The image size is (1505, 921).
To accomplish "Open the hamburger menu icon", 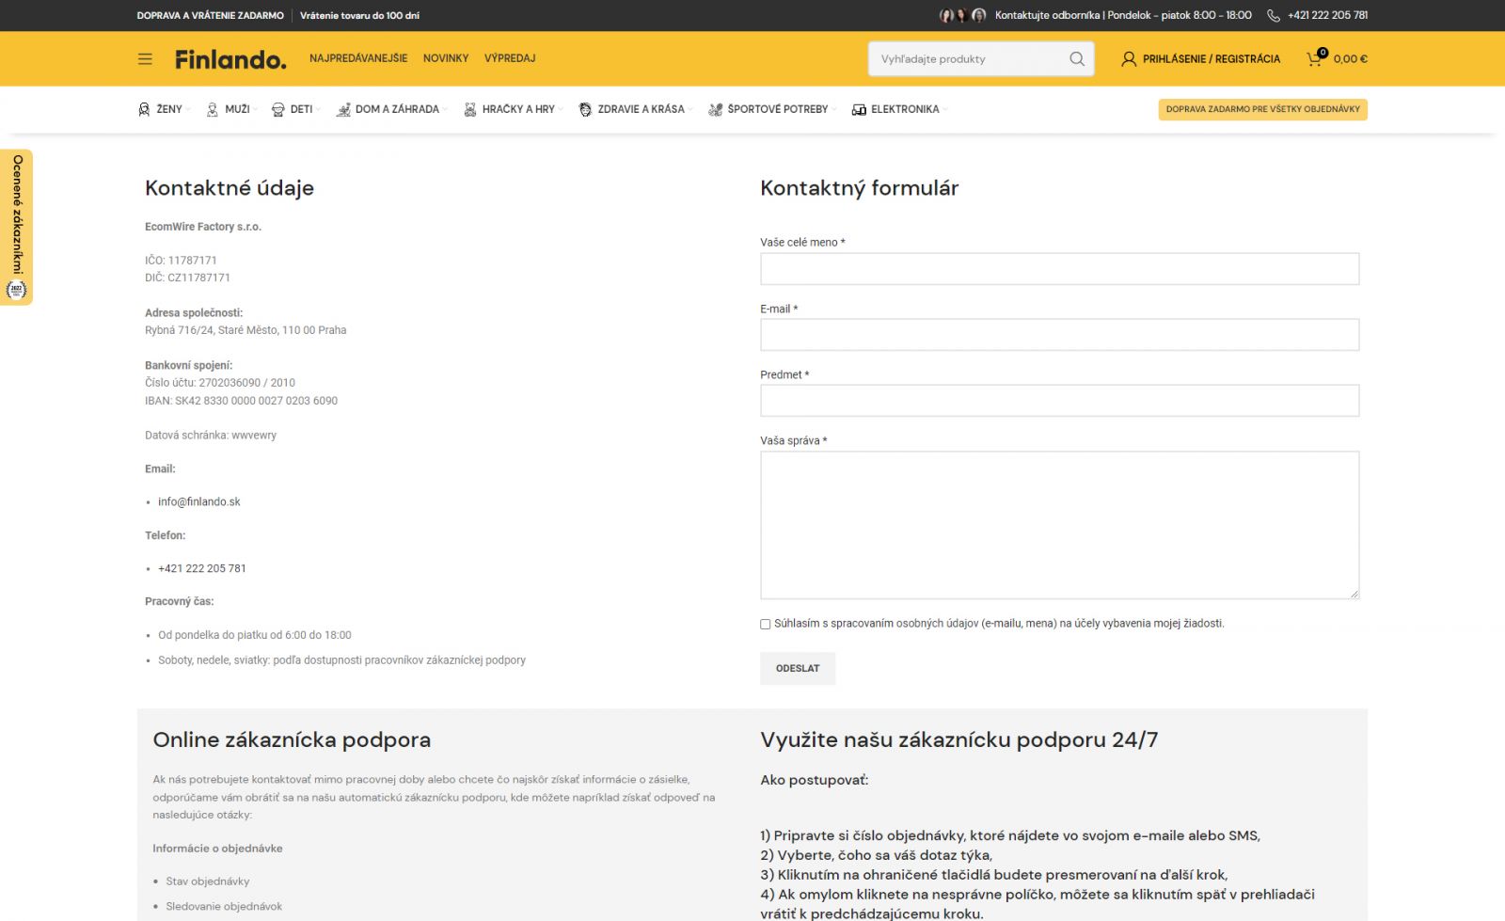I will coord(145,59).
